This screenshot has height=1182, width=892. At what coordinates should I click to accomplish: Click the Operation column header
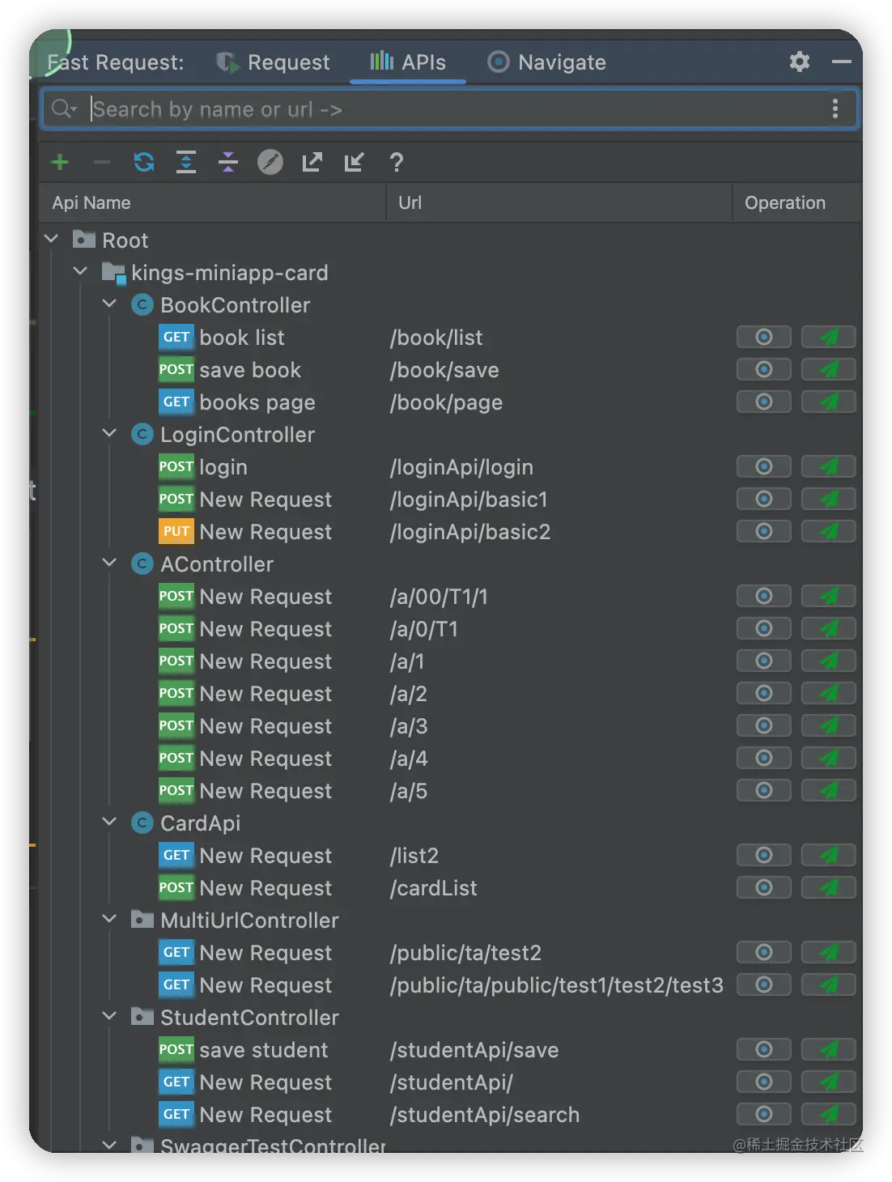(x=797, y=202)
